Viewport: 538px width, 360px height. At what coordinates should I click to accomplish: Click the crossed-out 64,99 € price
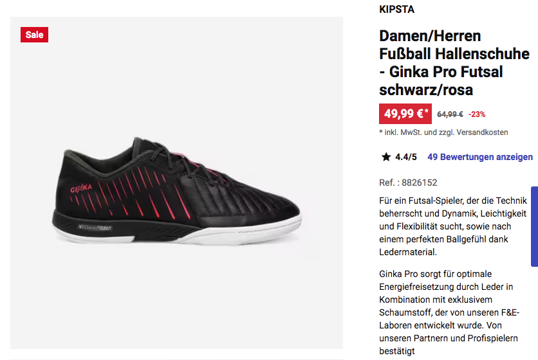[x=450, y=114]
